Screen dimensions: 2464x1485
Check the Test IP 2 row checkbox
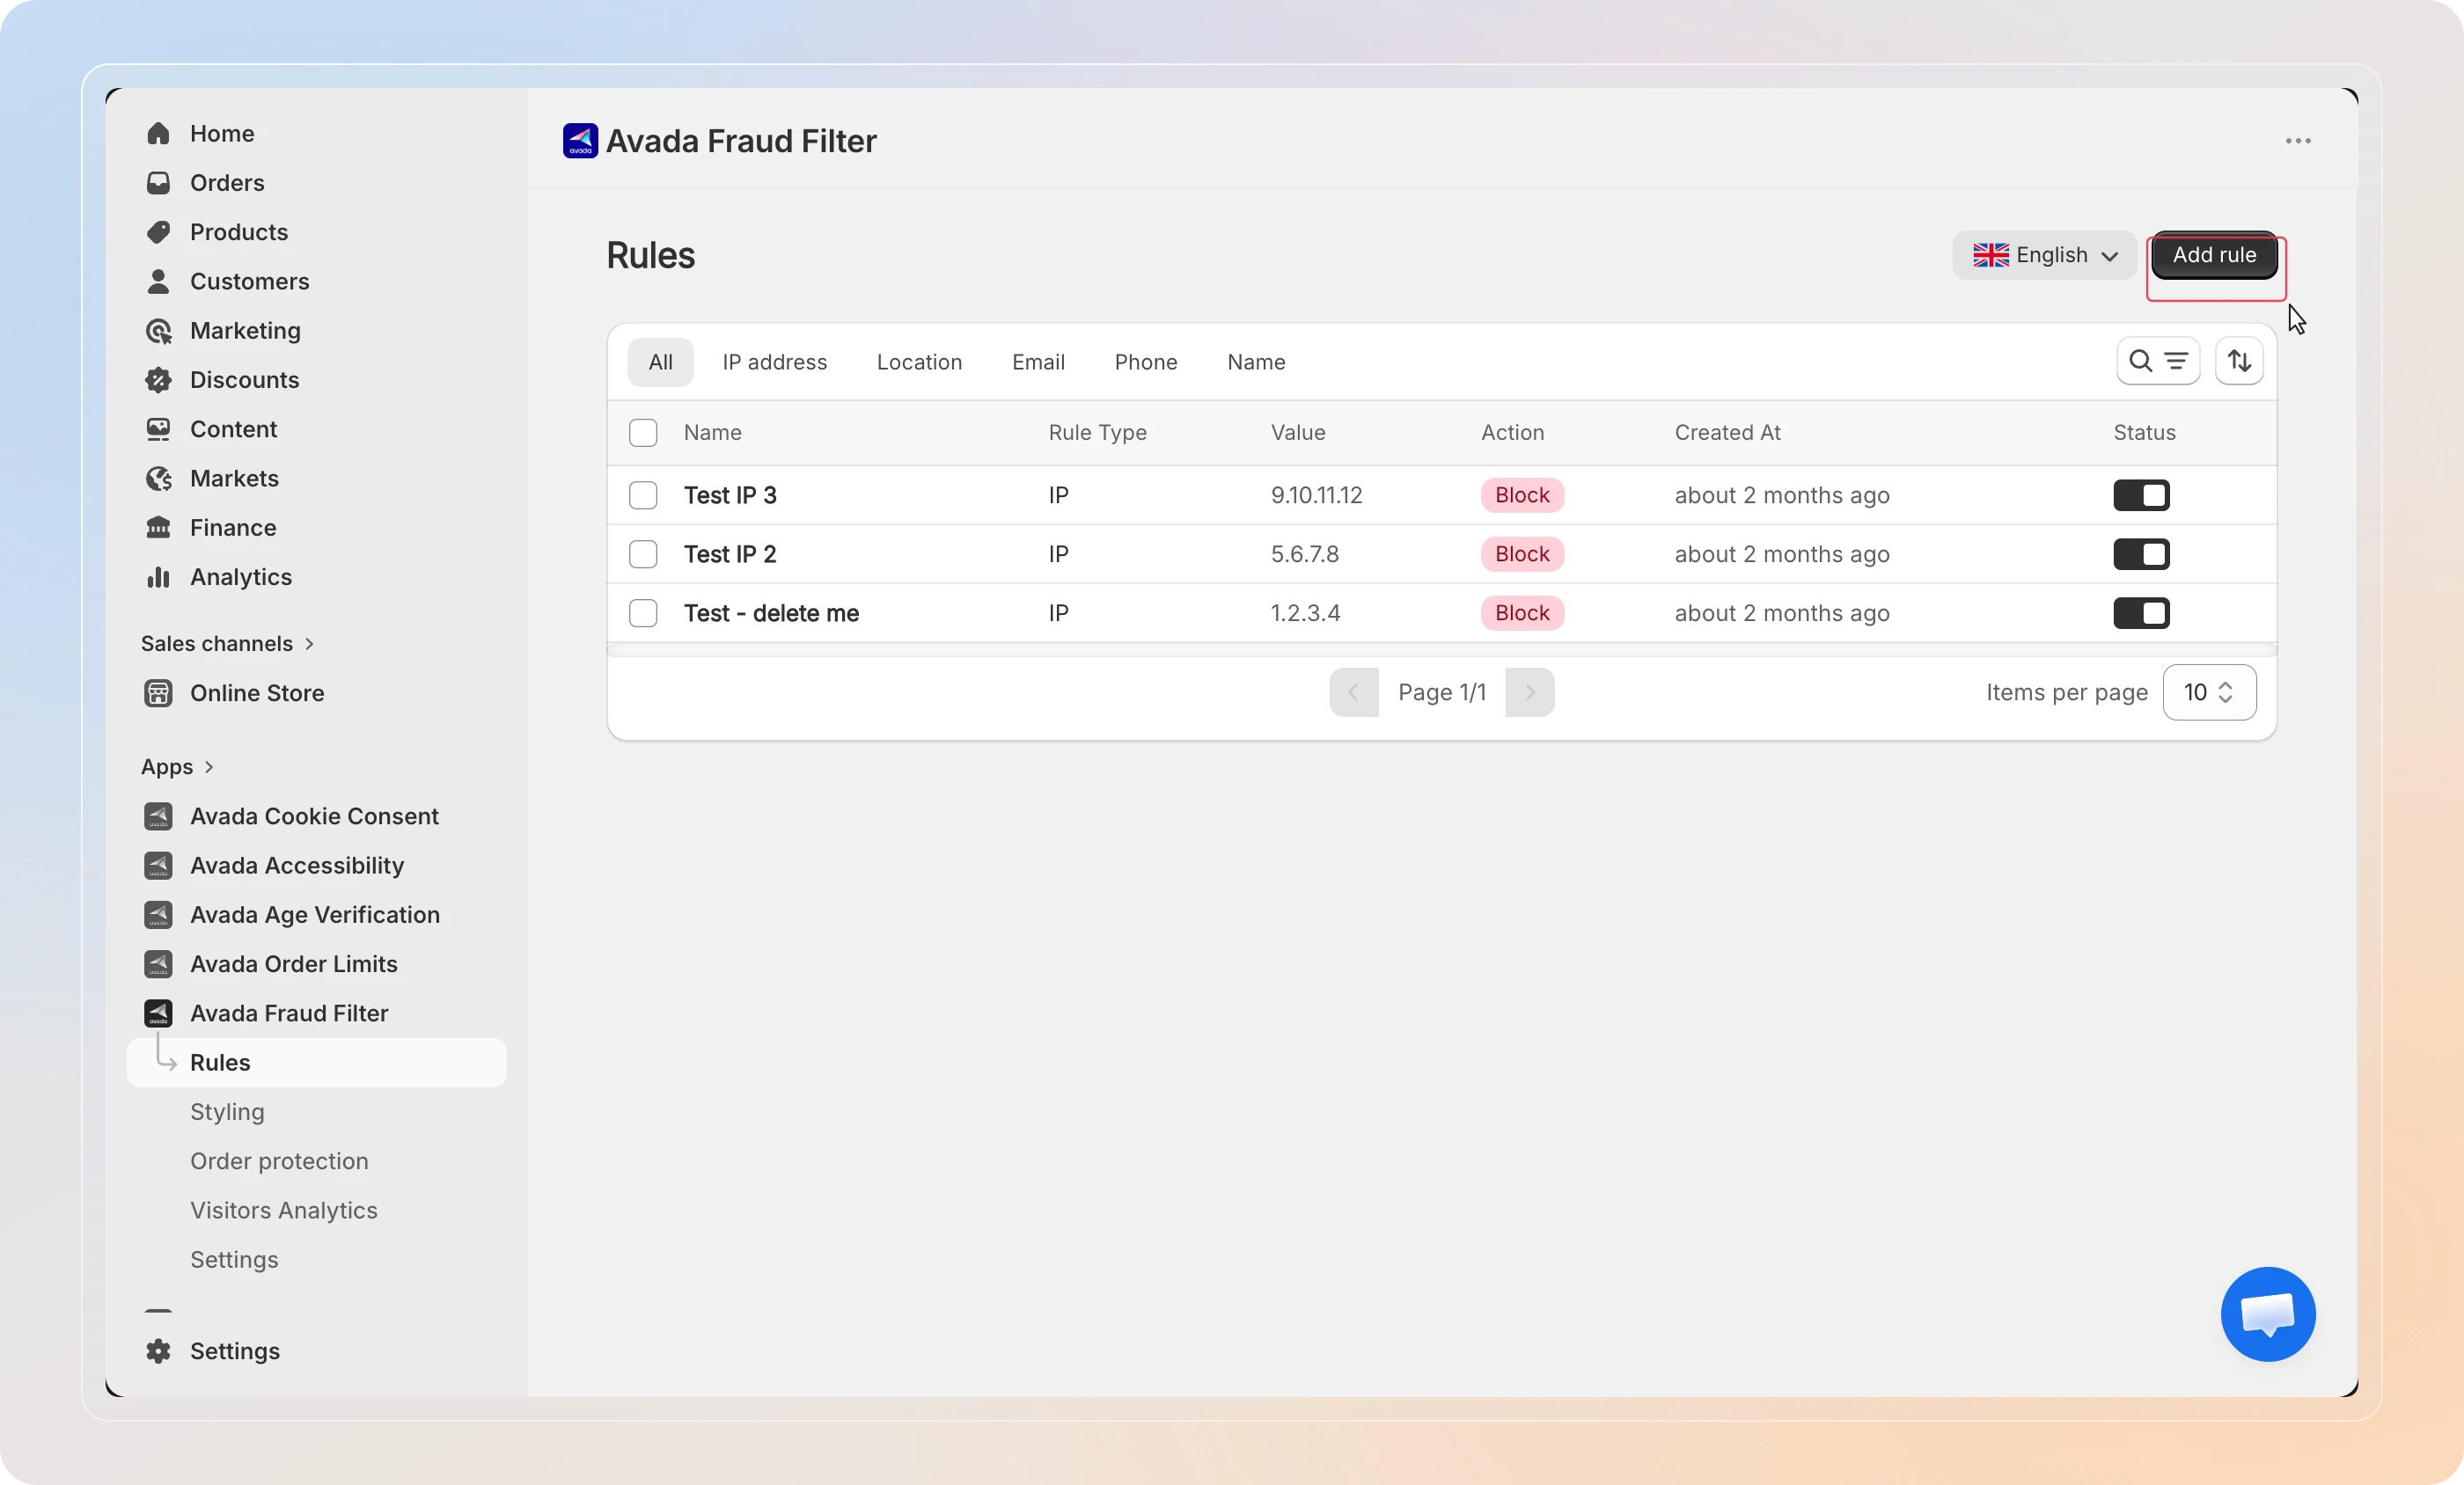tap(643, 554)
